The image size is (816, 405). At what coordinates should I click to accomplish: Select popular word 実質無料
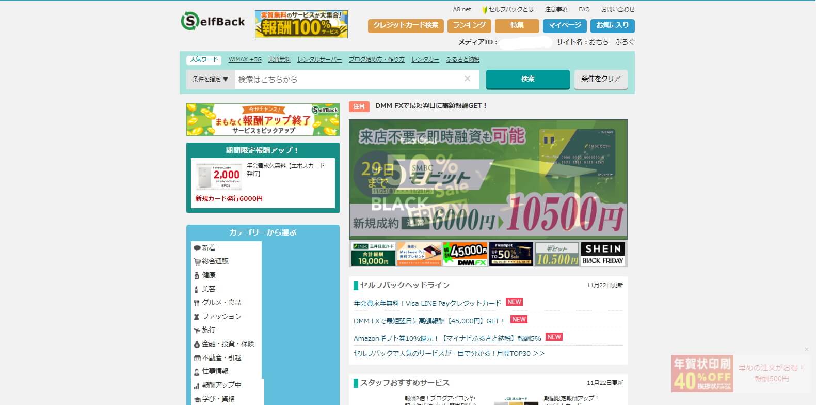pos(279,59)
